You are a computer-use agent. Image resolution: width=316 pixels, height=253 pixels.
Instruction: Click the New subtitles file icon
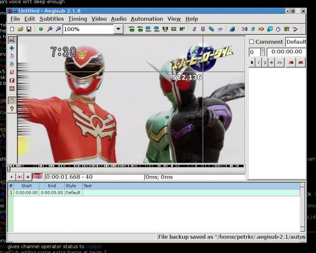[x=12, y=29]
